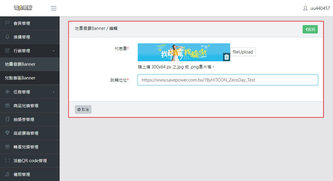Click the 取消 cancel button
This screenshot has width=333, height=181.
click(x=83, y=110)
